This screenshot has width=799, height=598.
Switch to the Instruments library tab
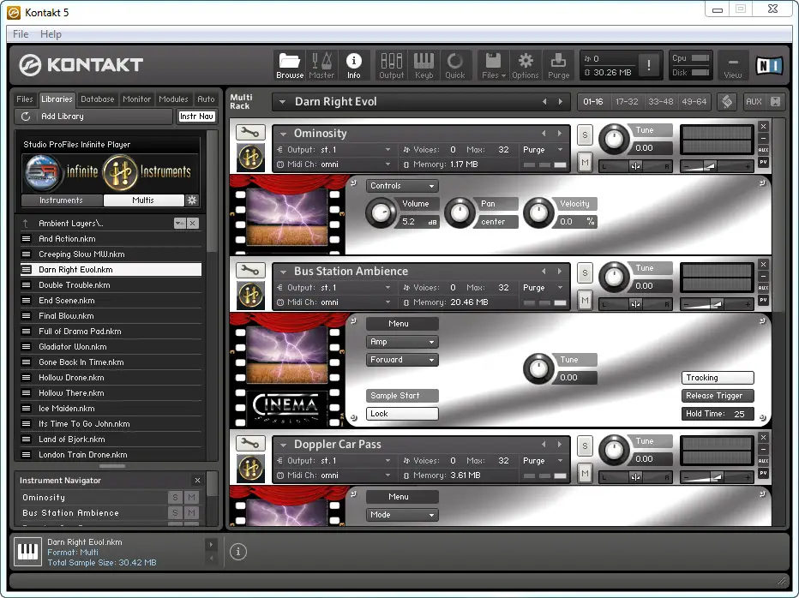point(61,200)
